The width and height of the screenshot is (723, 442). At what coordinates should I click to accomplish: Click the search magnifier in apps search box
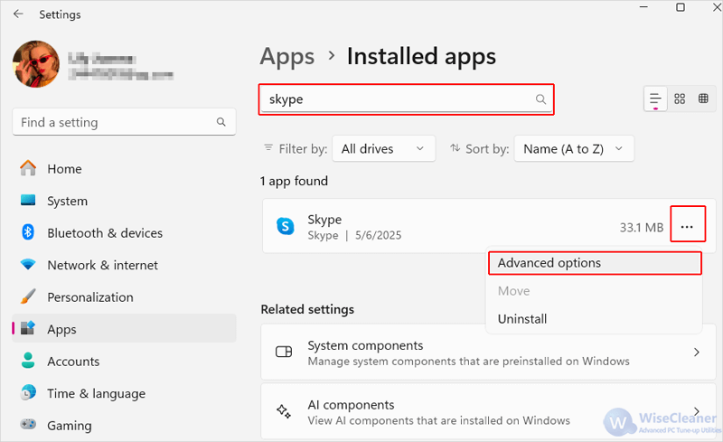tap(540, 99)
